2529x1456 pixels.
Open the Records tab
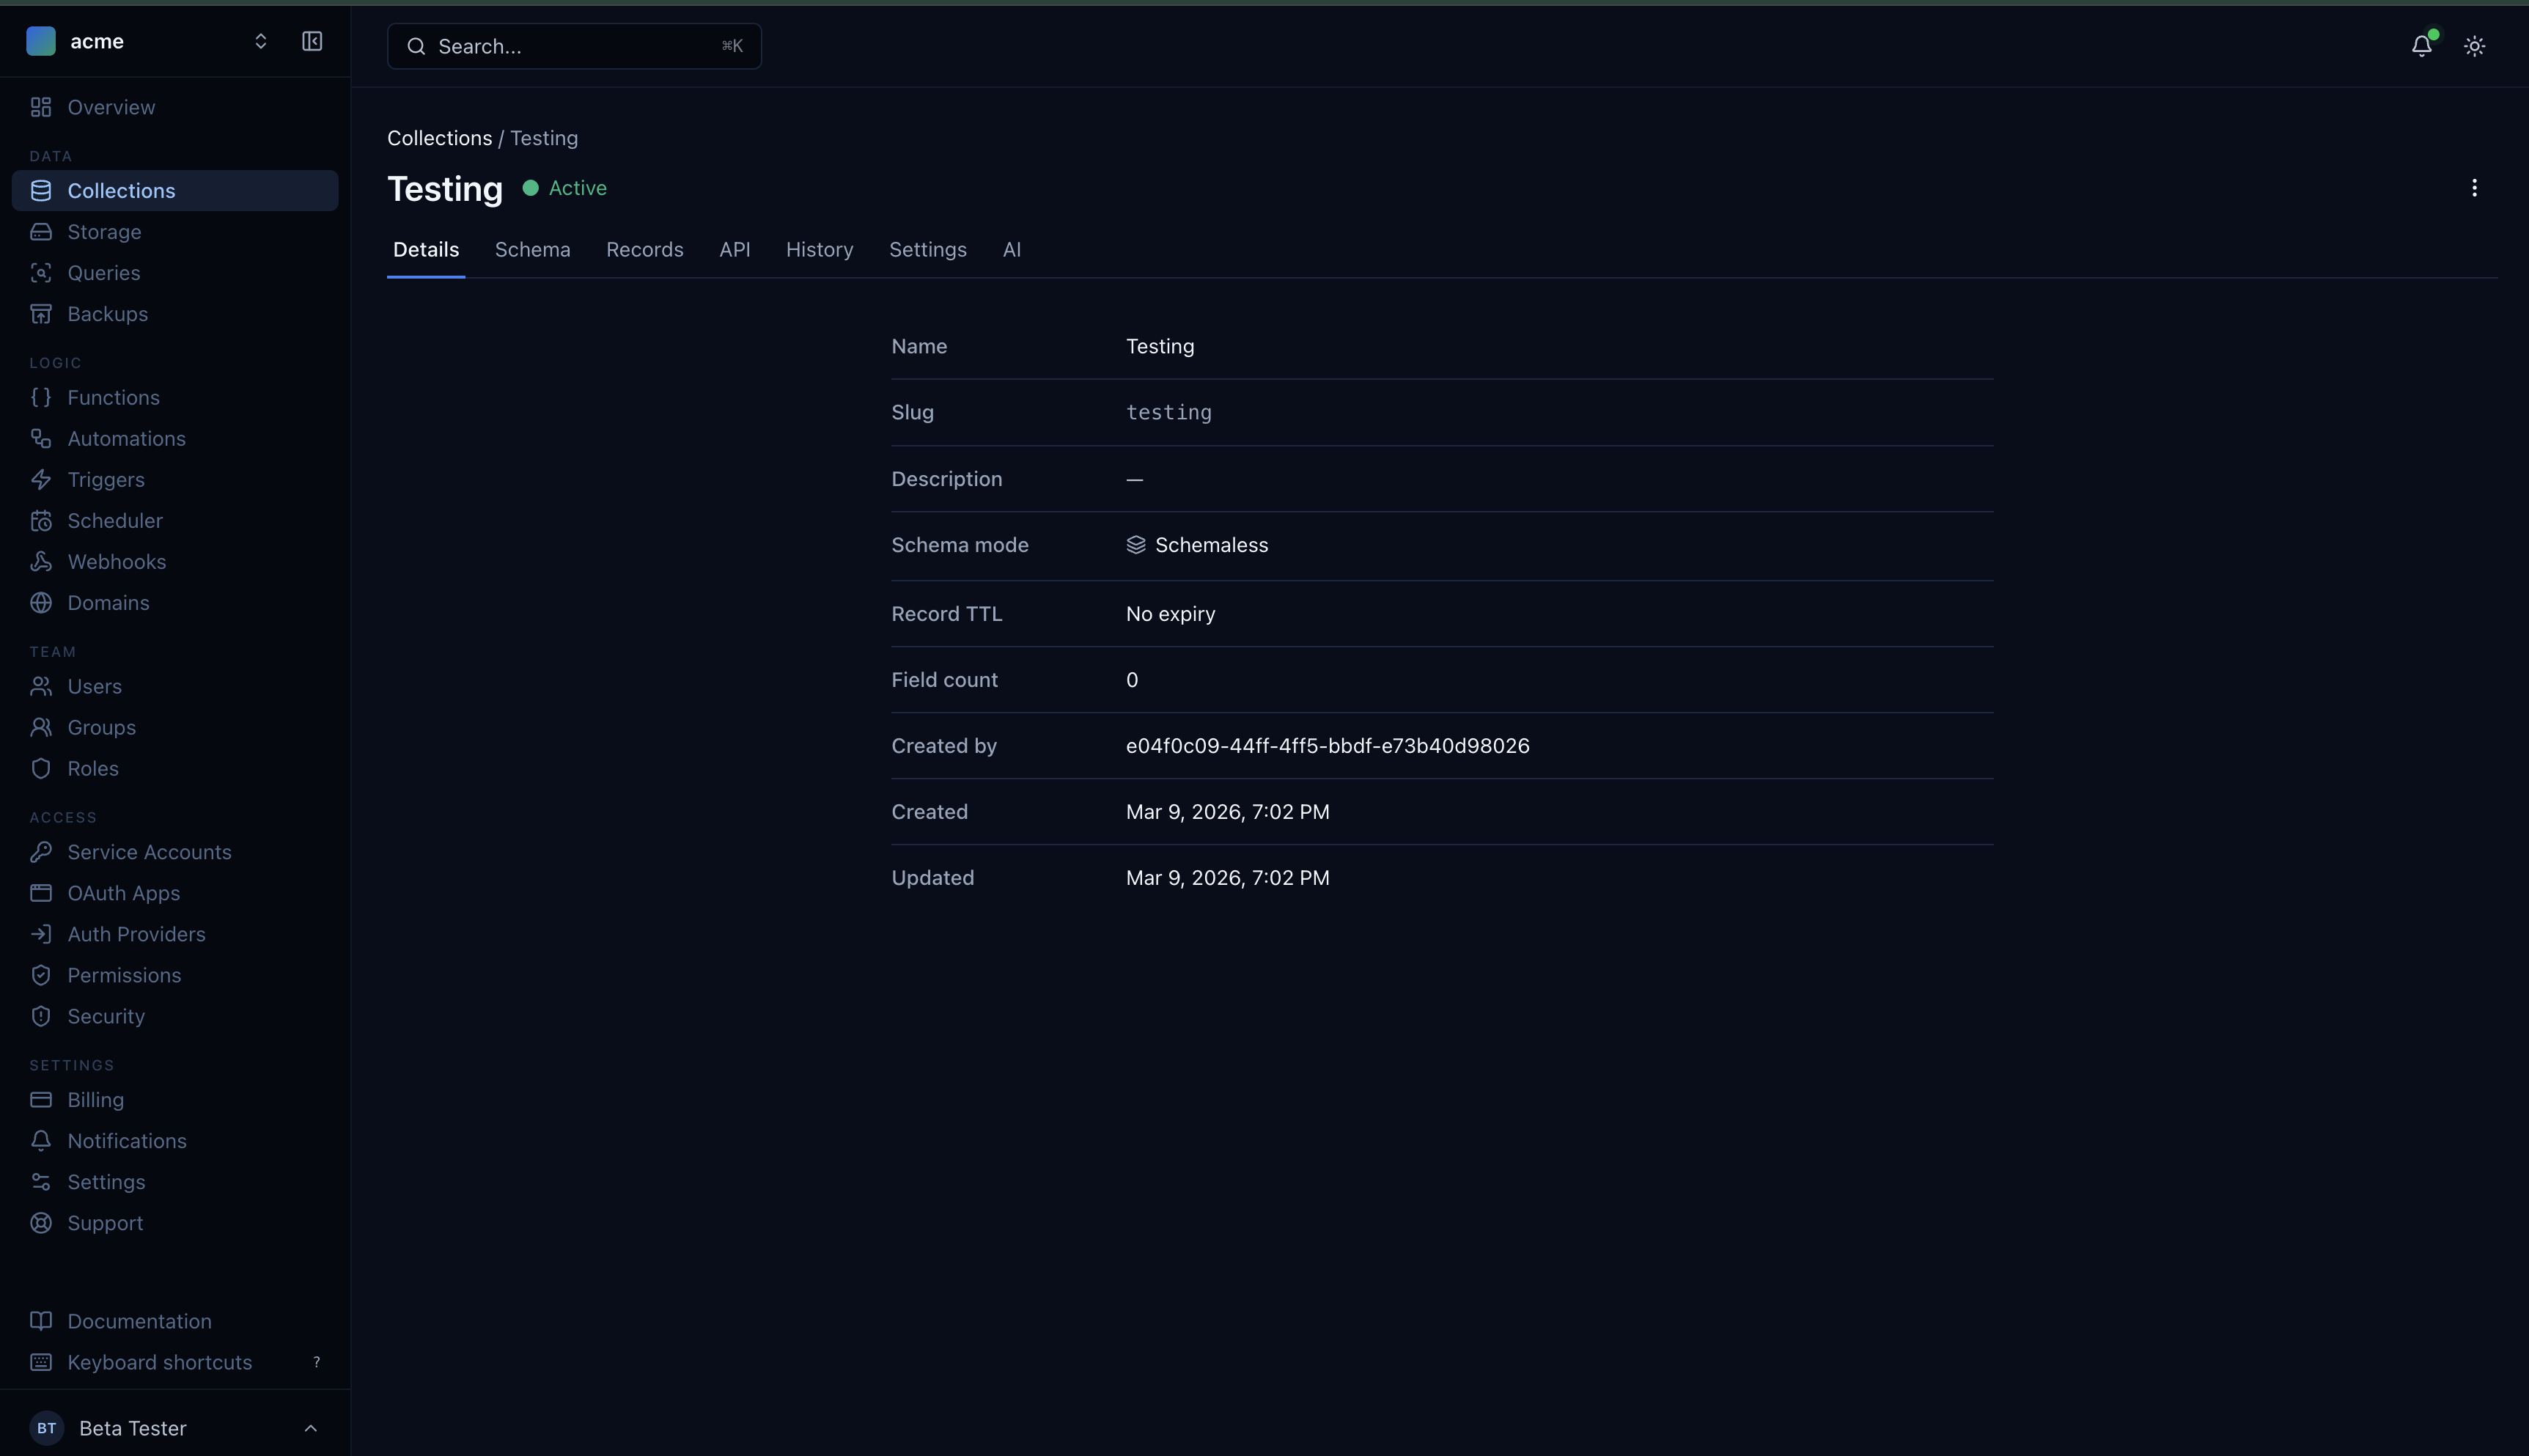(645, 249)
